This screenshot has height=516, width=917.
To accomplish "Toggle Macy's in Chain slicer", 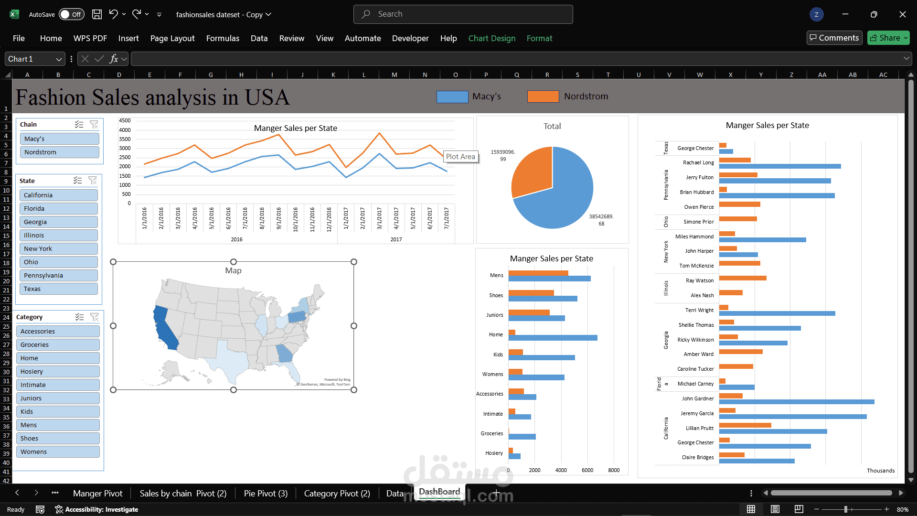I will coord(60,139).
